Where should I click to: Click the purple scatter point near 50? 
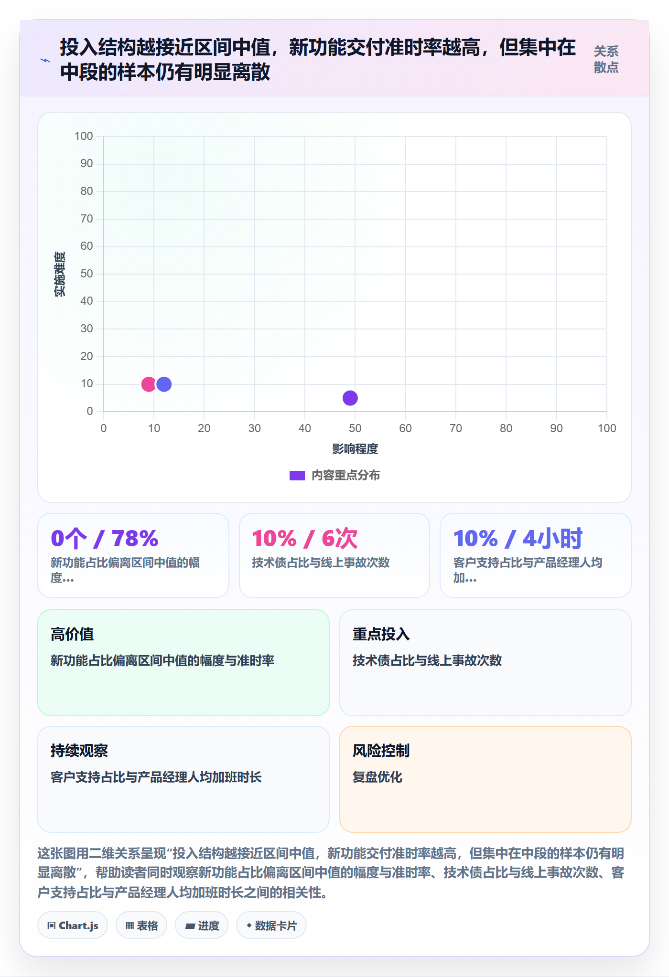[x=350, y=398]
